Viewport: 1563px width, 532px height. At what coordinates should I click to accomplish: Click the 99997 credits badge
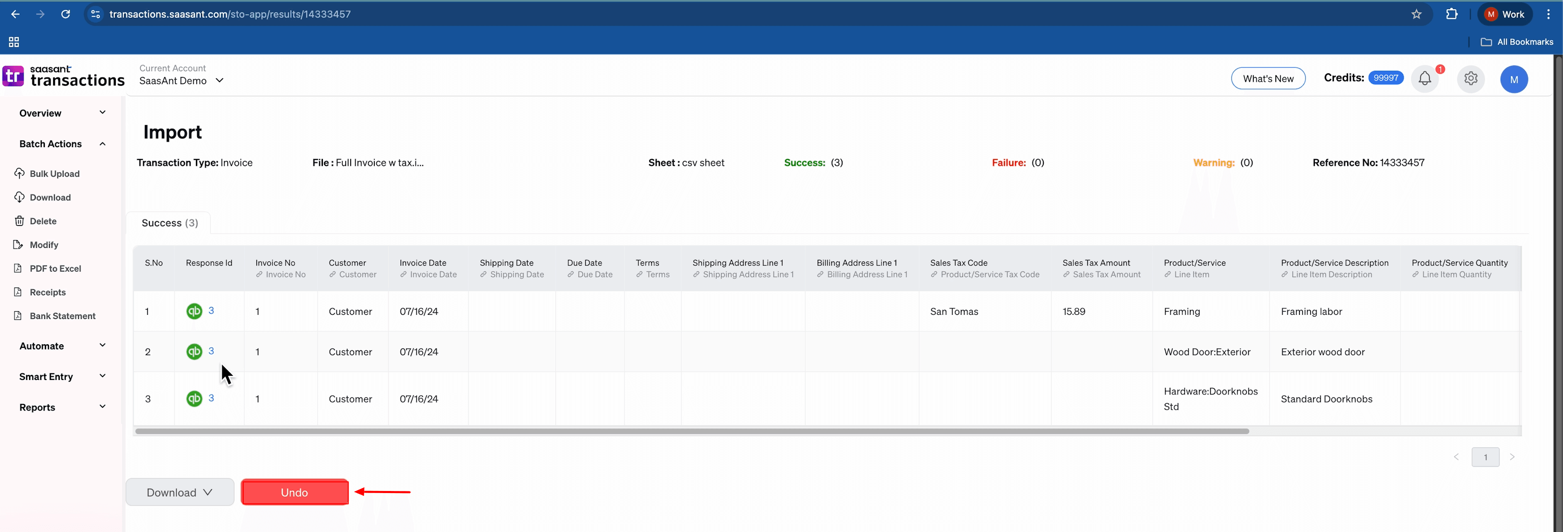pyautogui.click(x=1386, y=77)
